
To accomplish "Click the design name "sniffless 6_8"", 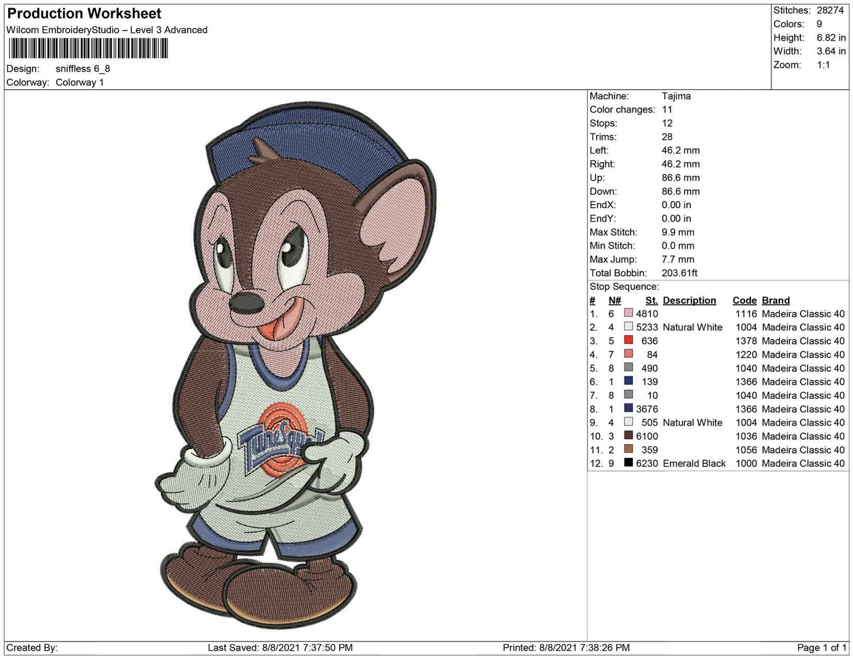I will tap(83, 68).
